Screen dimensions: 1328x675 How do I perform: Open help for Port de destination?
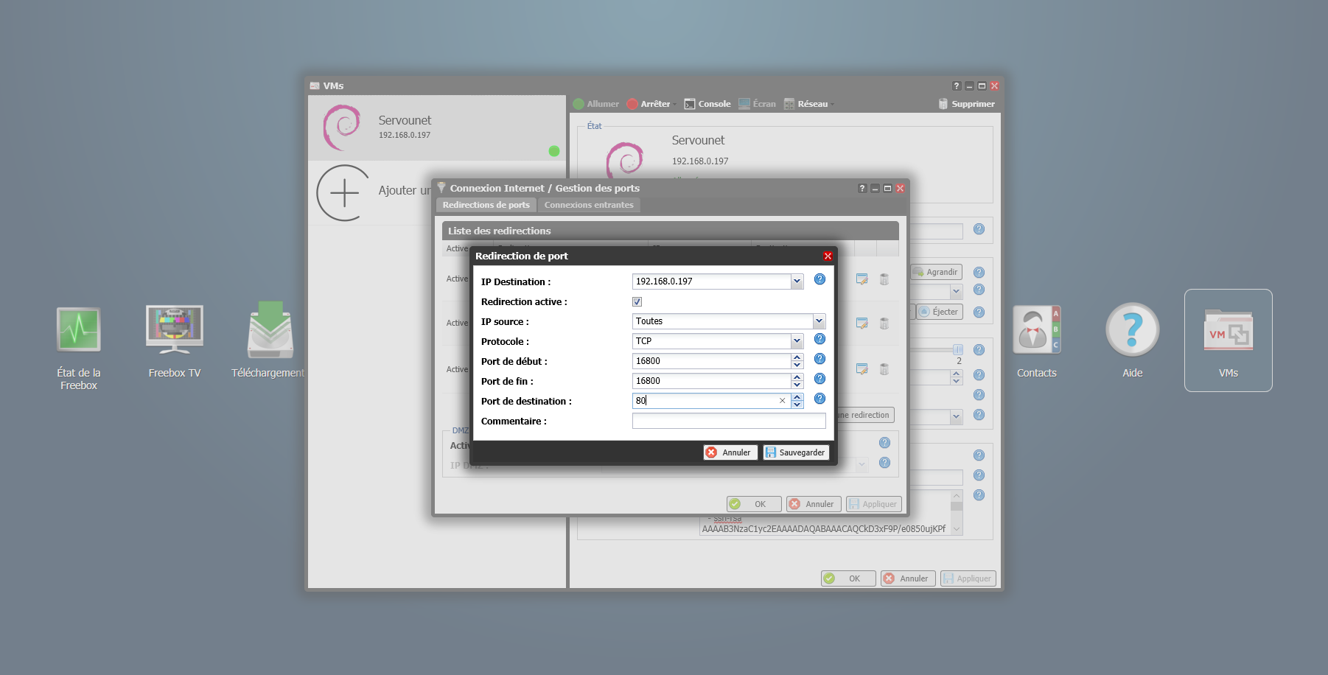[x=819, y=399]
